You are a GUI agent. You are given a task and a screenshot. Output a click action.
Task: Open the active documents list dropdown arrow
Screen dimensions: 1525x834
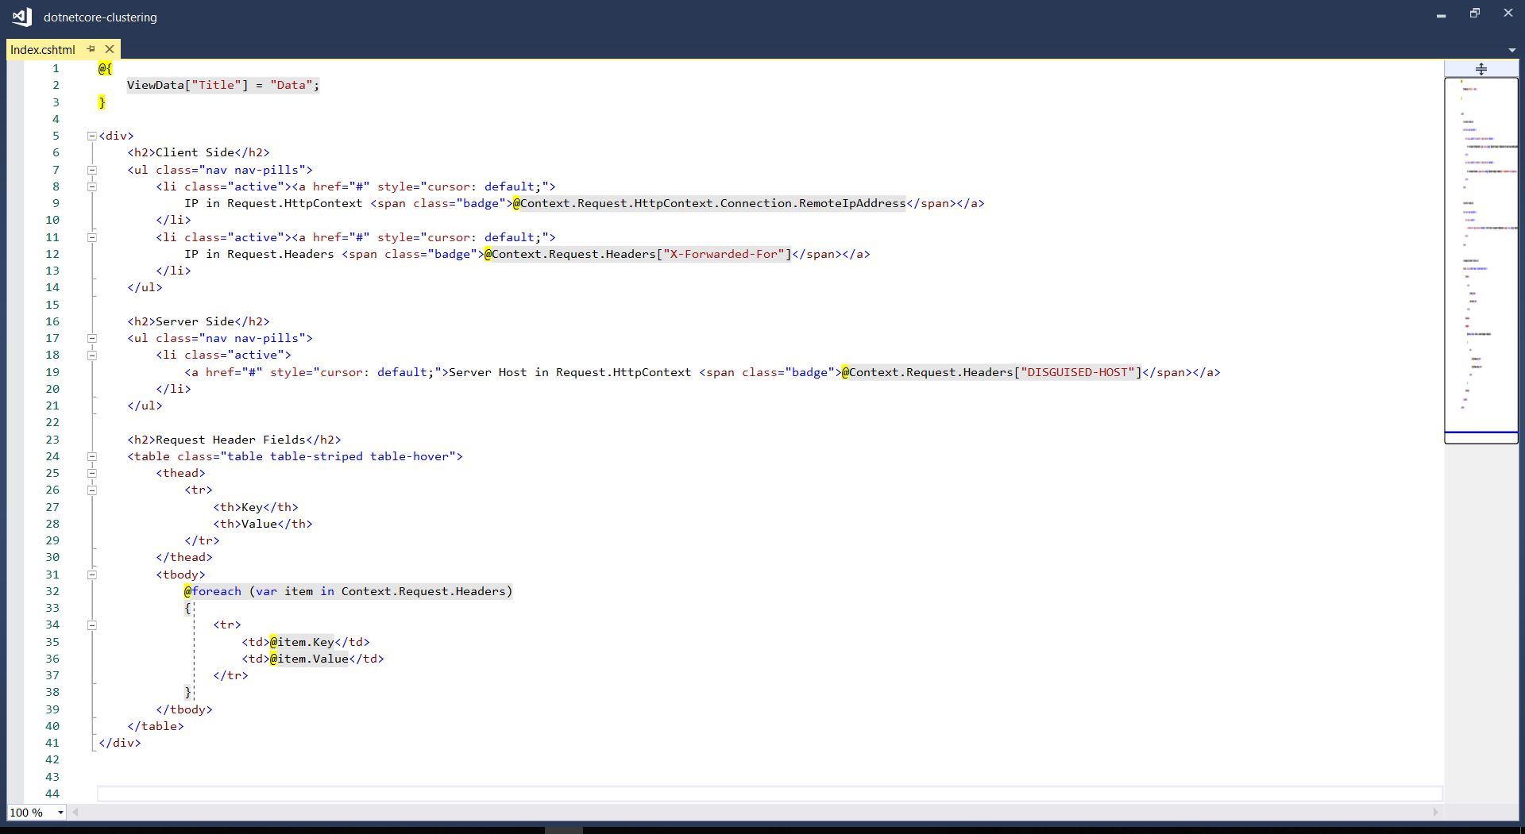coord(1511,50)
